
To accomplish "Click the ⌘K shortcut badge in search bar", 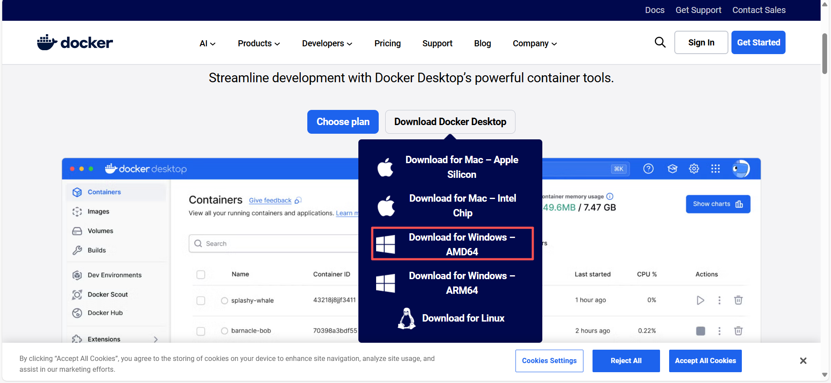I will (619, 169).
